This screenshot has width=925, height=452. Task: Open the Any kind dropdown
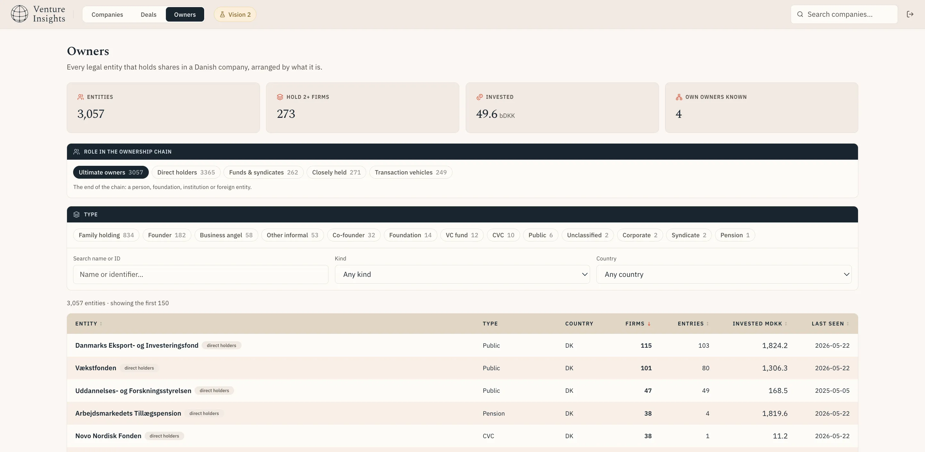(462, 275)
